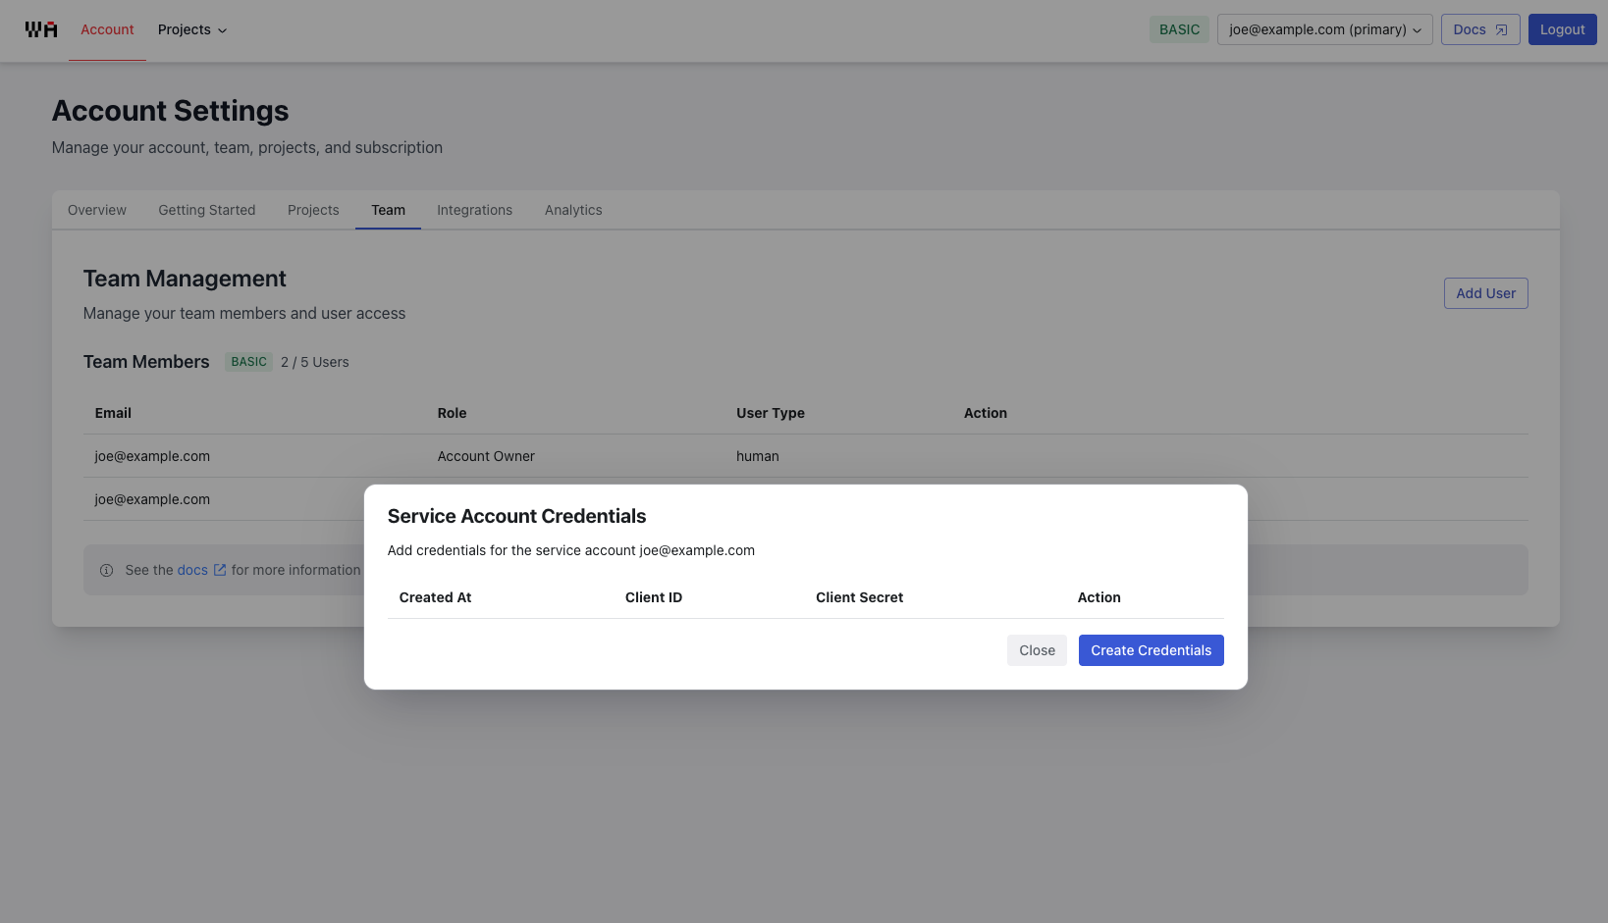1608x923 pixels.
Task: Go to the Getting Started tab
Action: (206, 210)
